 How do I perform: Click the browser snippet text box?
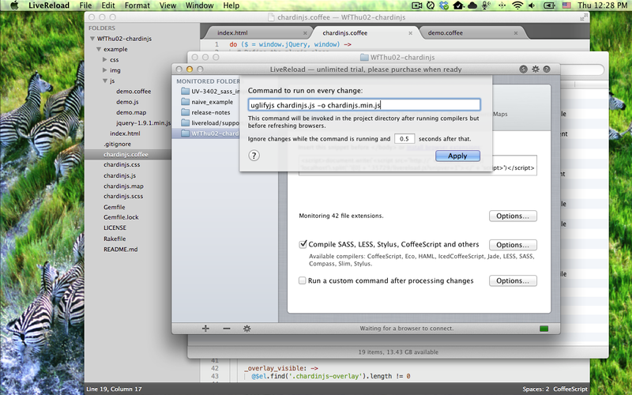click(418, 165)
